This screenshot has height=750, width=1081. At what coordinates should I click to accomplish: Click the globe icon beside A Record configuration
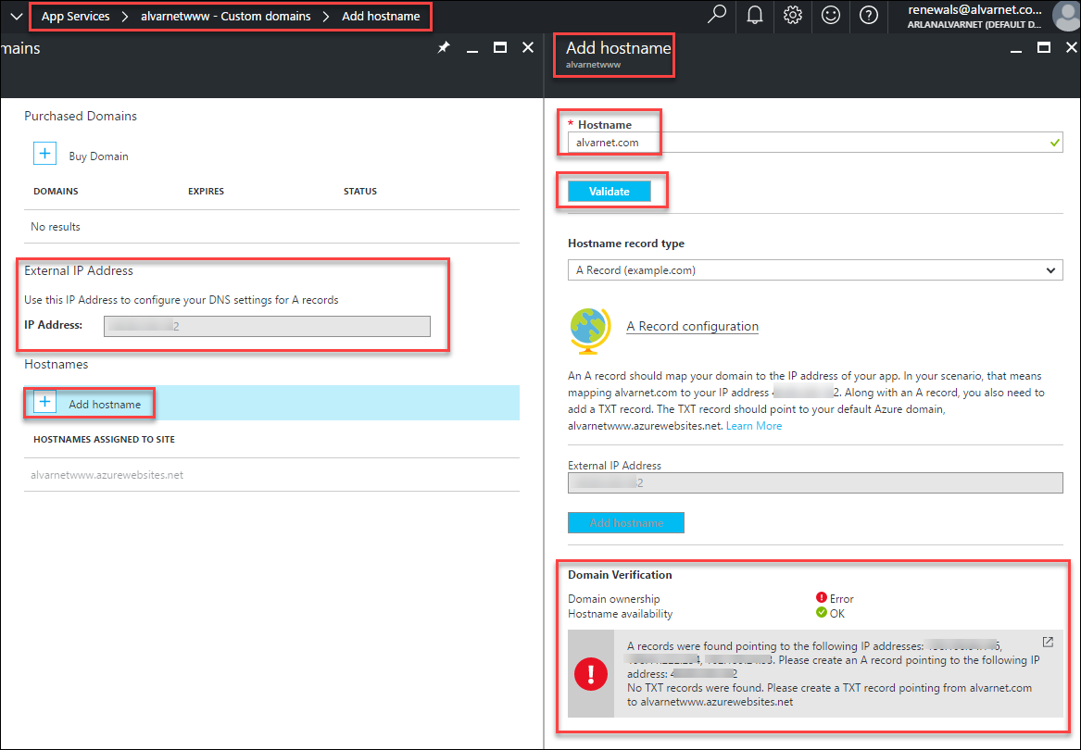(590, 331)
